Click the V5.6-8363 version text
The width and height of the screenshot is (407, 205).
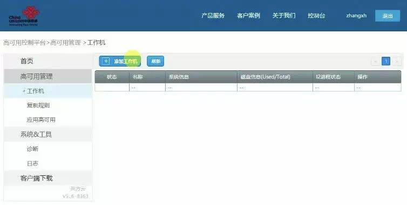[x=75, y=196]
